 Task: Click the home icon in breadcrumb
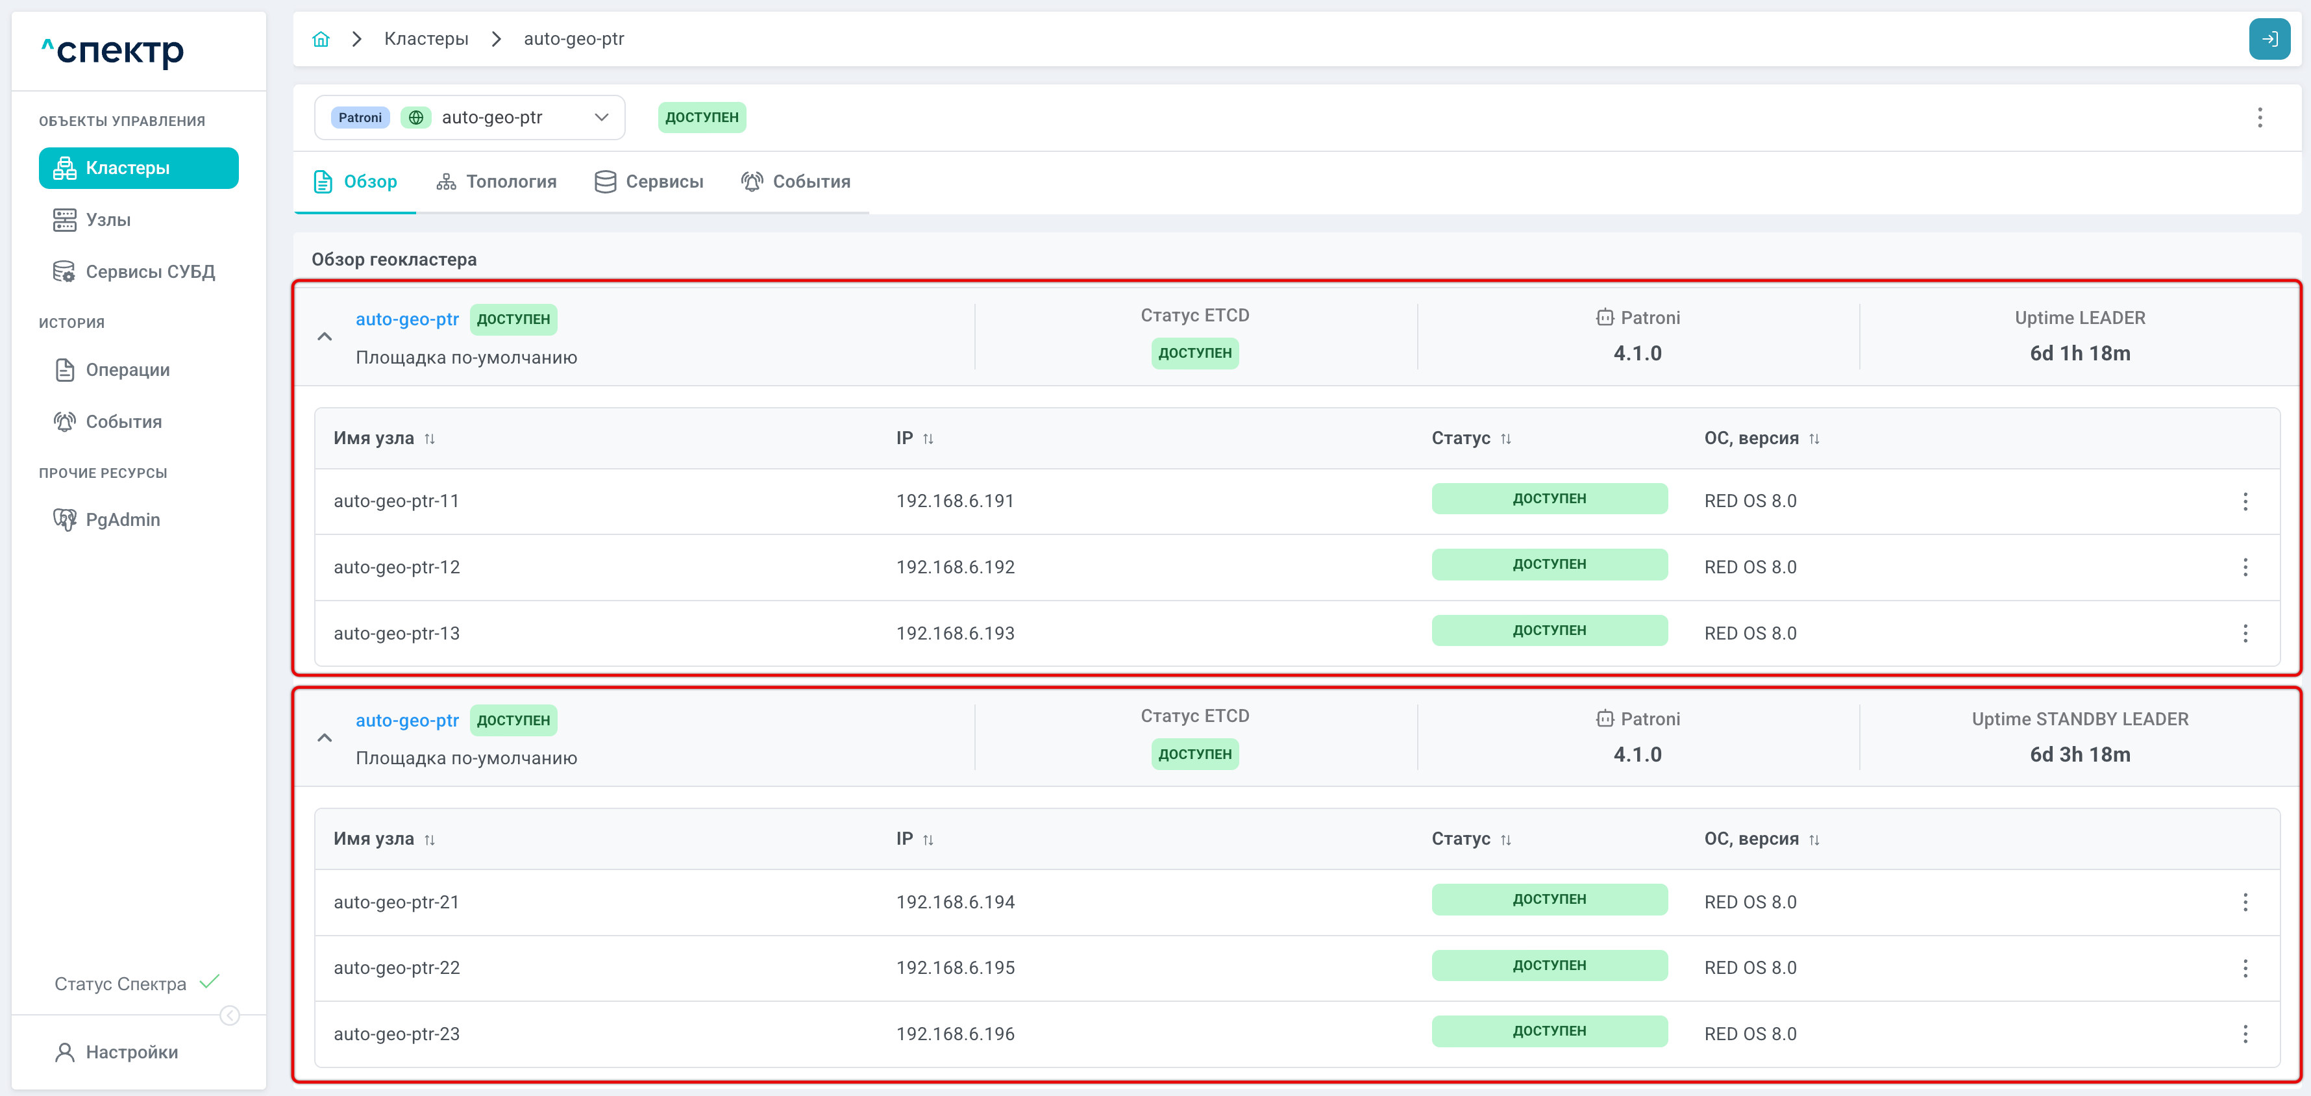(x=320, y=38)
